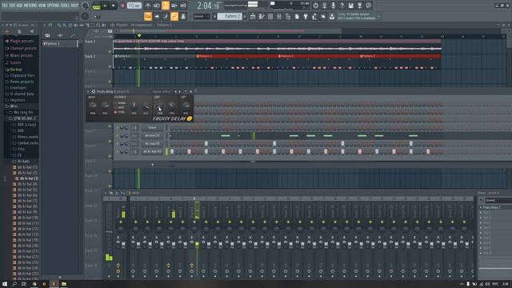The width and height of the screenshot is (512, 288).
Task: Select db hi-hat (3) sample
Action: coord(29,178)
